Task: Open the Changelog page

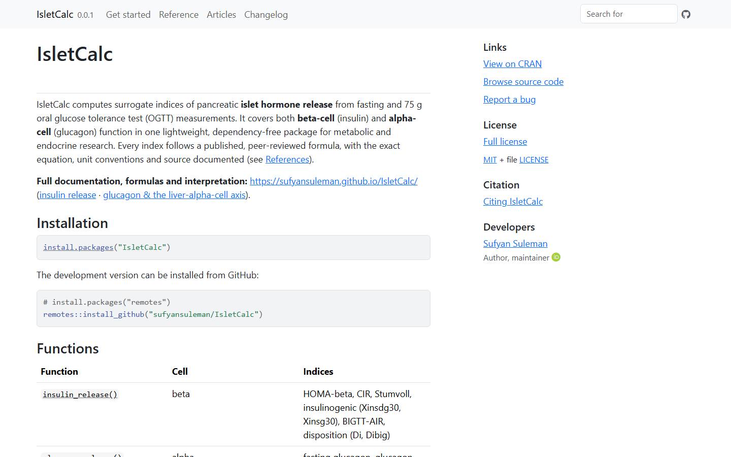Action: coord(266,14)
